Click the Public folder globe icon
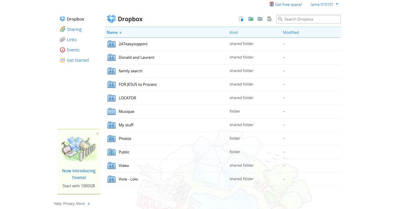This screenshot has width=398, height=209. point(112,152)
